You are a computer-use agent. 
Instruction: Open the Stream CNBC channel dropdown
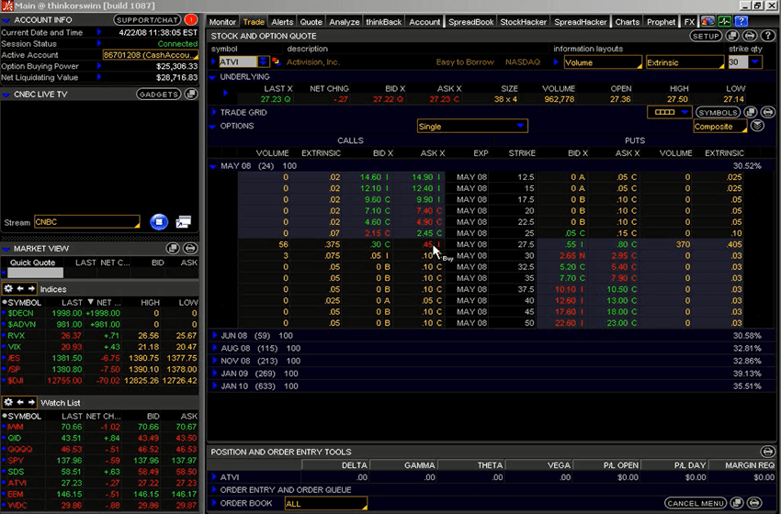coord(87,222)
